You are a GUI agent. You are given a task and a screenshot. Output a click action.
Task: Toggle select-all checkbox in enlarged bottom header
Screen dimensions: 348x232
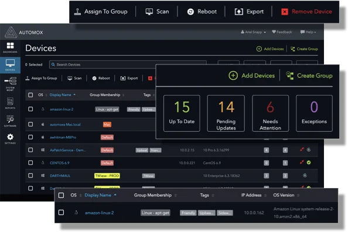[61, 195]
